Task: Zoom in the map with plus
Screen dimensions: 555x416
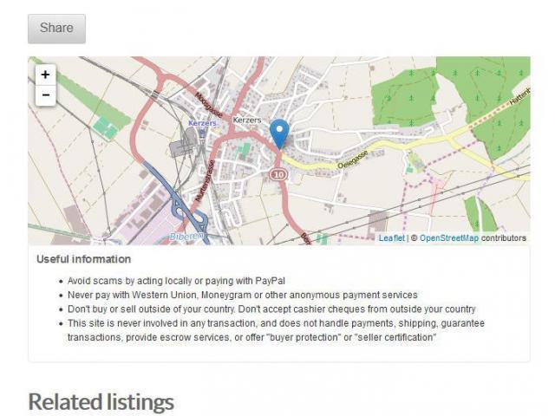Action: pyautogui.click(x=45, y=75)
